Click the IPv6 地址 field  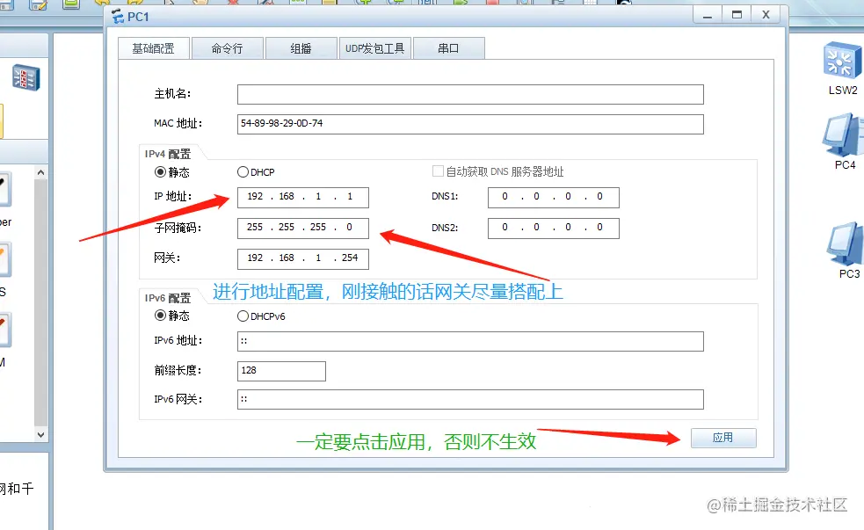(470, 341)
